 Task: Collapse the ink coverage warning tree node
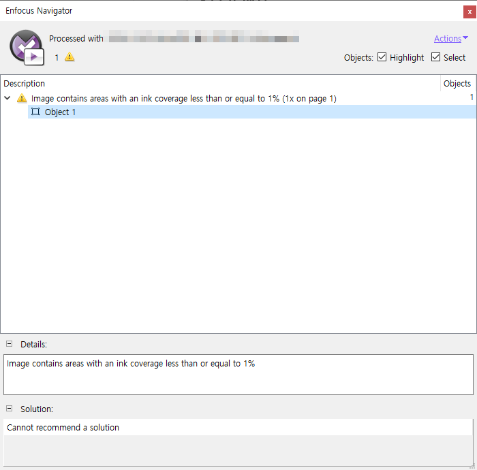coord(7,99)
